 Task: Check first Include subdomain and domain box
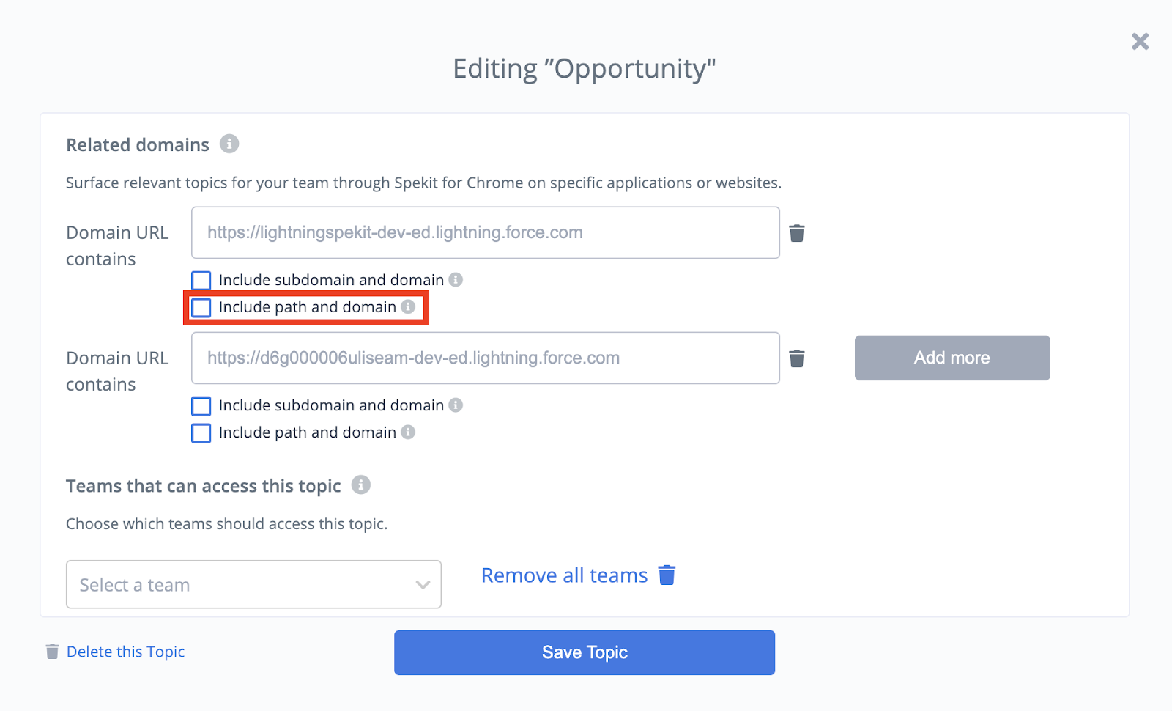click(201, 281)
